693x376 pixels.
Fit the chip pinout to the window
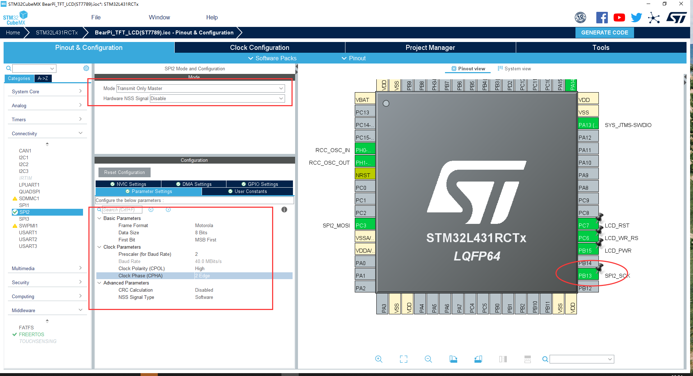click(x=404, y=359)
